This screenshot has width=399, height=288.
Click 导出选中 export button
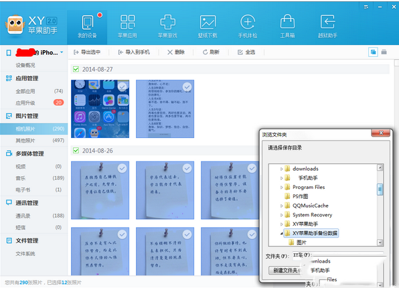[x=87, y=52]
